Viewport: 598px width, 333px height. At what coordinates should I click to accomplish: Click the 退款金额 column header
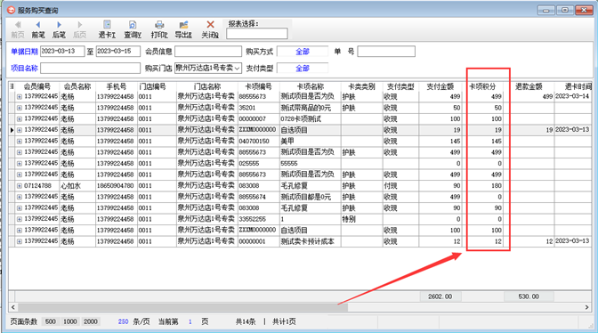coord(529,86)
